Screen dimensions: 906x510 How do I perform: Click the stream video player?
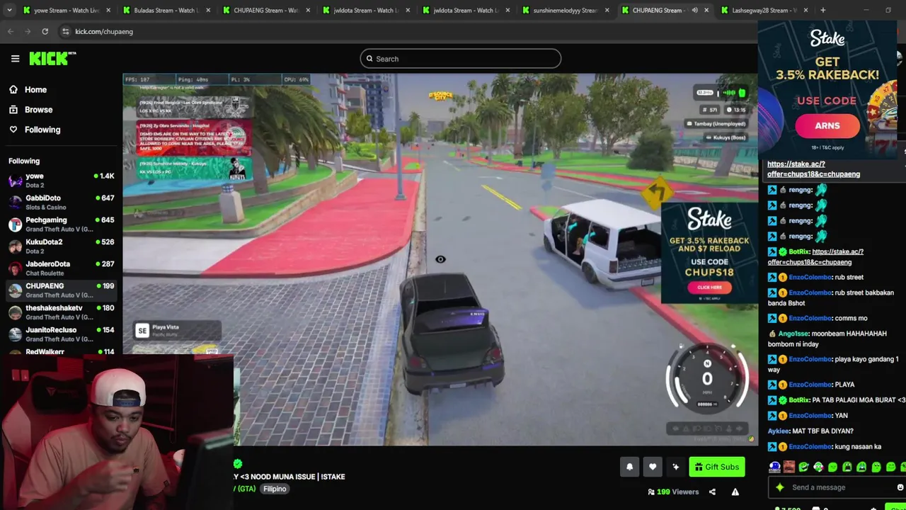[x=440, y=259]
